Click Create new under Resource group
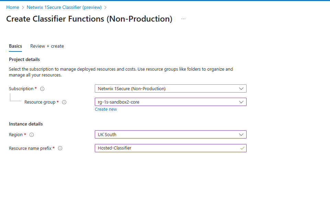This screenshot has width=330, height=215. [106, 109]
